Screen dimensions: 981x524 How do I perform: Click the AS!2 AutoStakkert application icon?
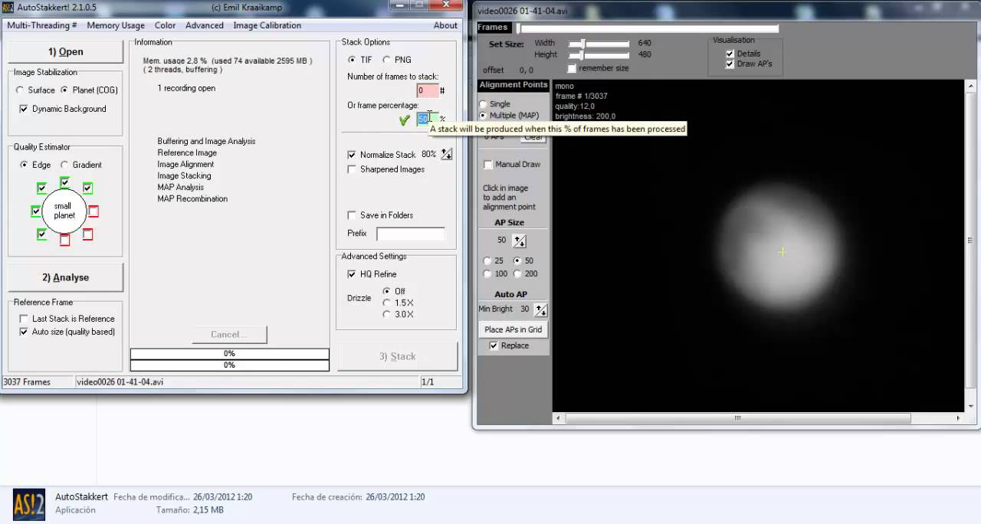[x=29, y=505]
